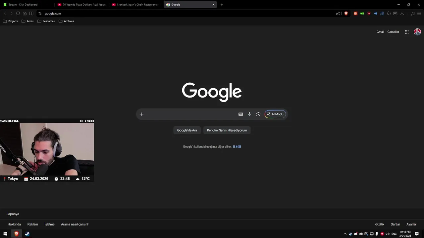
Task: Open the on-screen keyboard input tool
Action: [241, 114]
